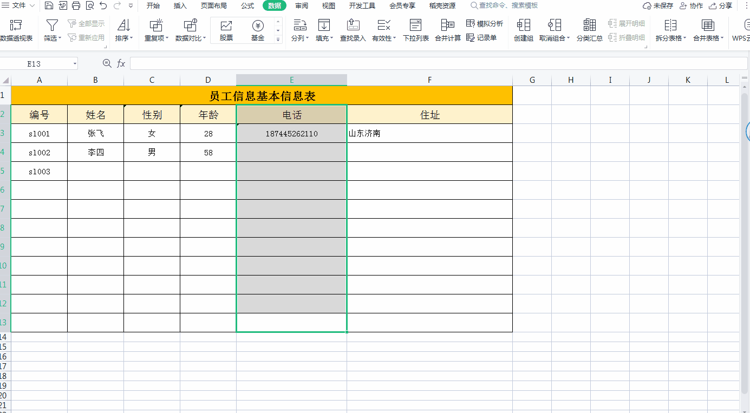Expand the Name Box dropdown arrow
This screenshot has width=750, height=413.
point(74,64)
